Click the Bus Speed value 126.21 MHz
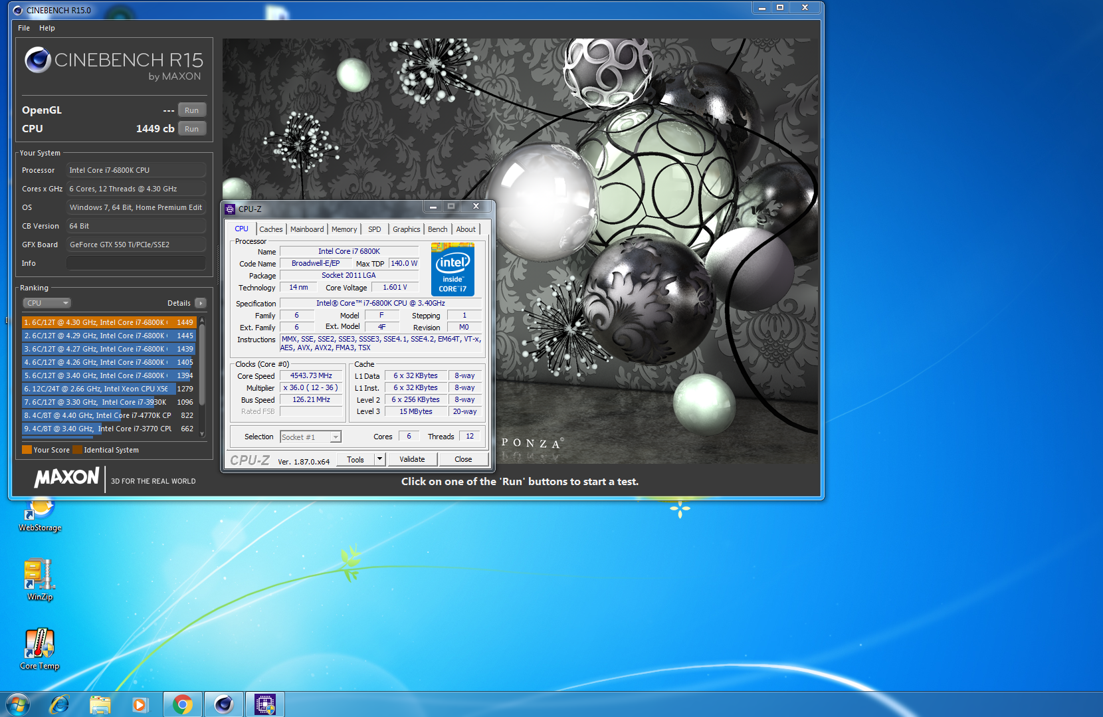 click(311, 399)
